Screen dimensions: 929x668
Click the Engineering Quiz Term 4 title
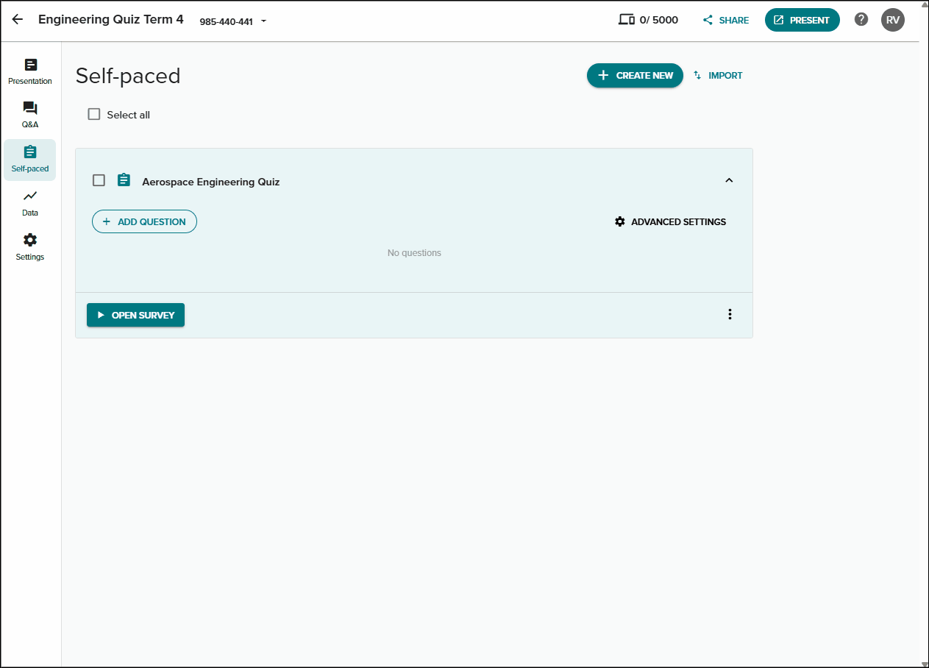coord(111,20)
